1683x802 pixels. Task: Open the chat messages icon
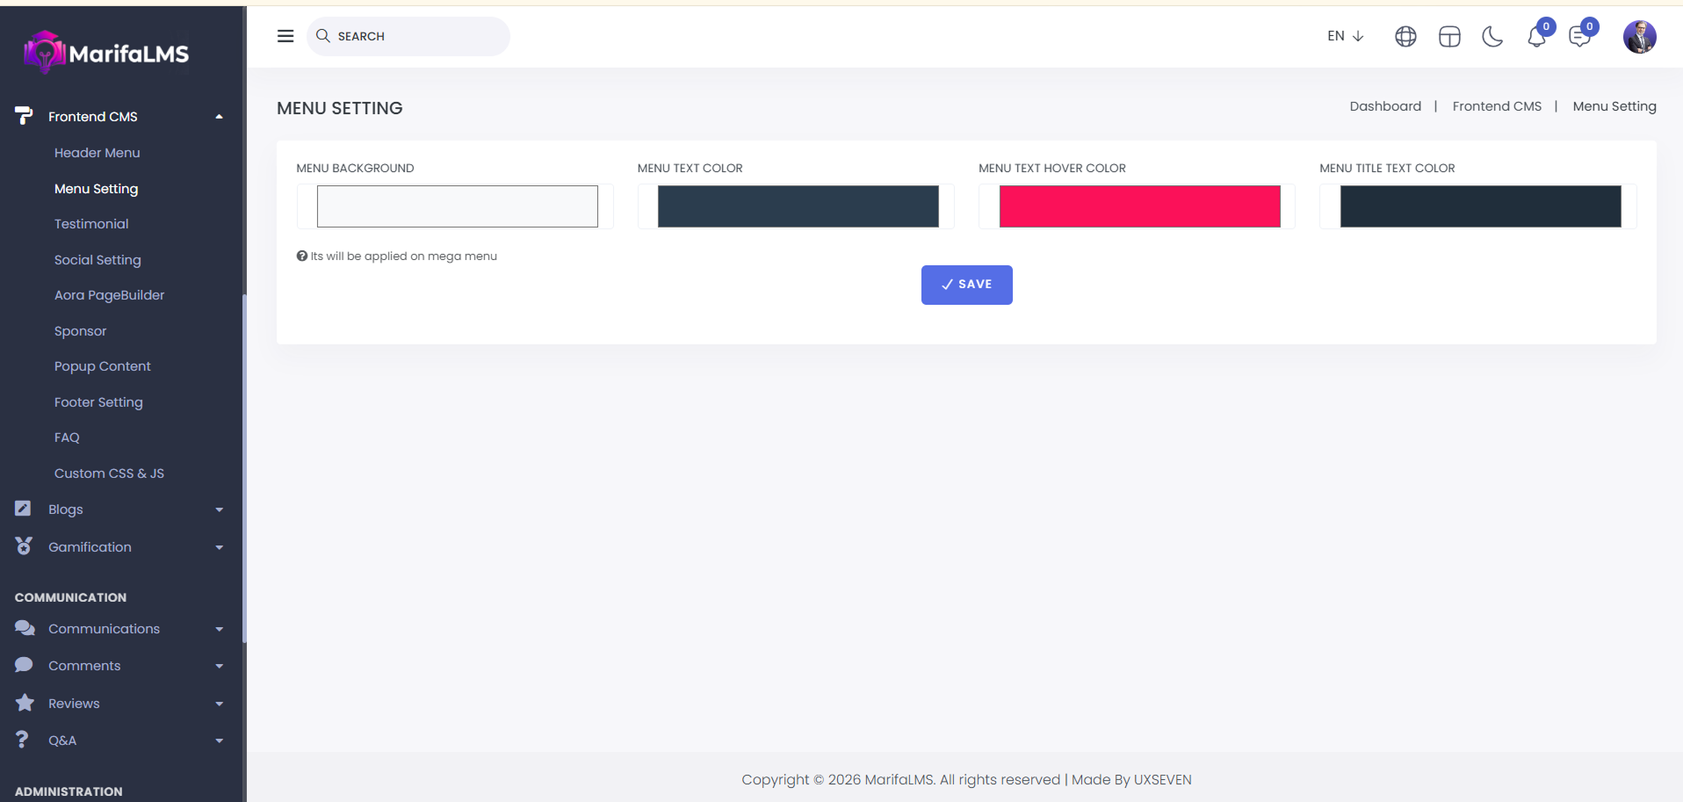click(1579, 37)
